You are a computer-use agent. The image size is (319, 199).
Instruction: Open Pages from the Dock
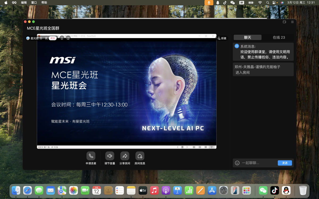click(x=200, y=190)
